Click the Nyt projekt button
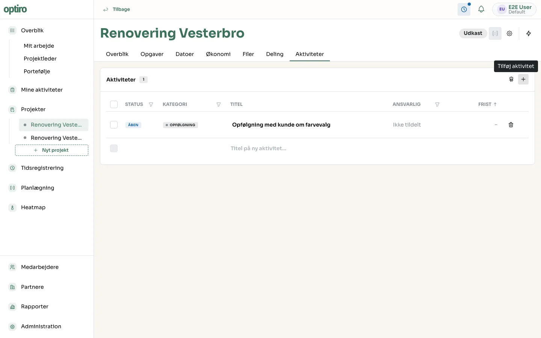This screenshot has width=541, height=338. pos(51,150)
